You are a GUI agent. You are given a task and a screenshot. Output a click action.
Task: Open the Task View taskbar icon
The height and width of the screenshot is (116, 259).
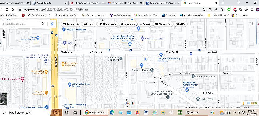(x=75, y=112)
